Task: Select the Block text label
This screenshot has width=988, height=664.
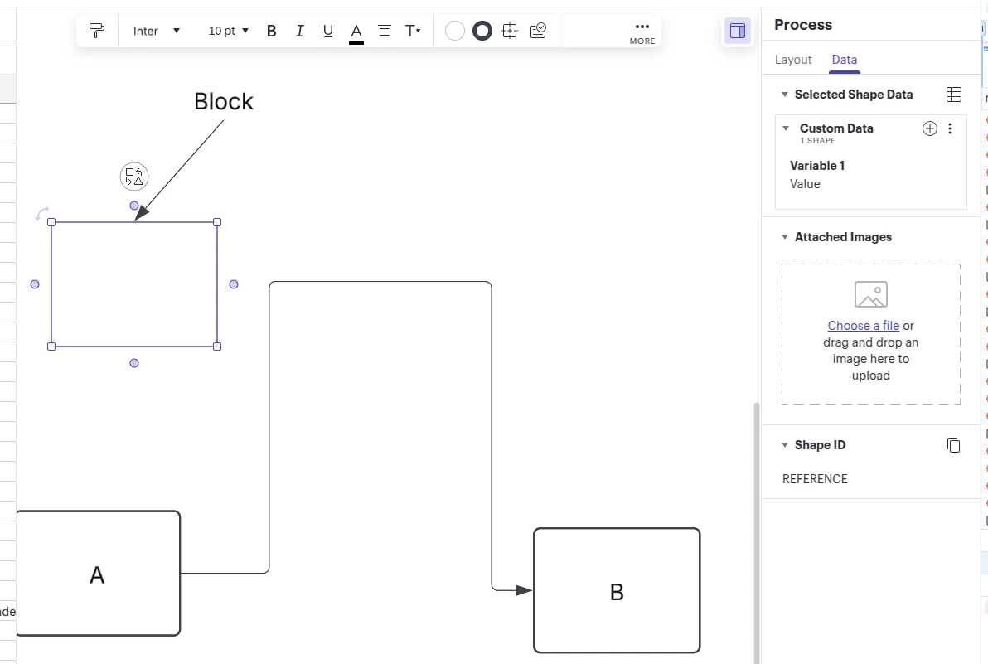Action: click(x=224, y=101)
